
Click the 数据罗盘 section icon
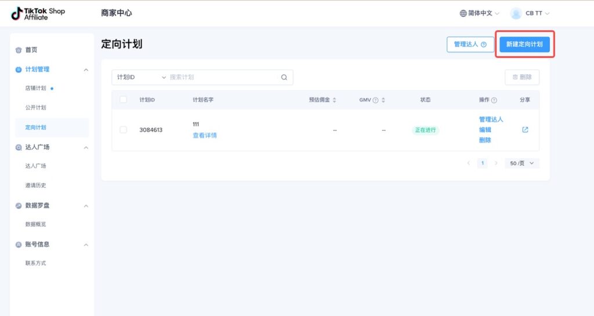(x=19, y=205)
